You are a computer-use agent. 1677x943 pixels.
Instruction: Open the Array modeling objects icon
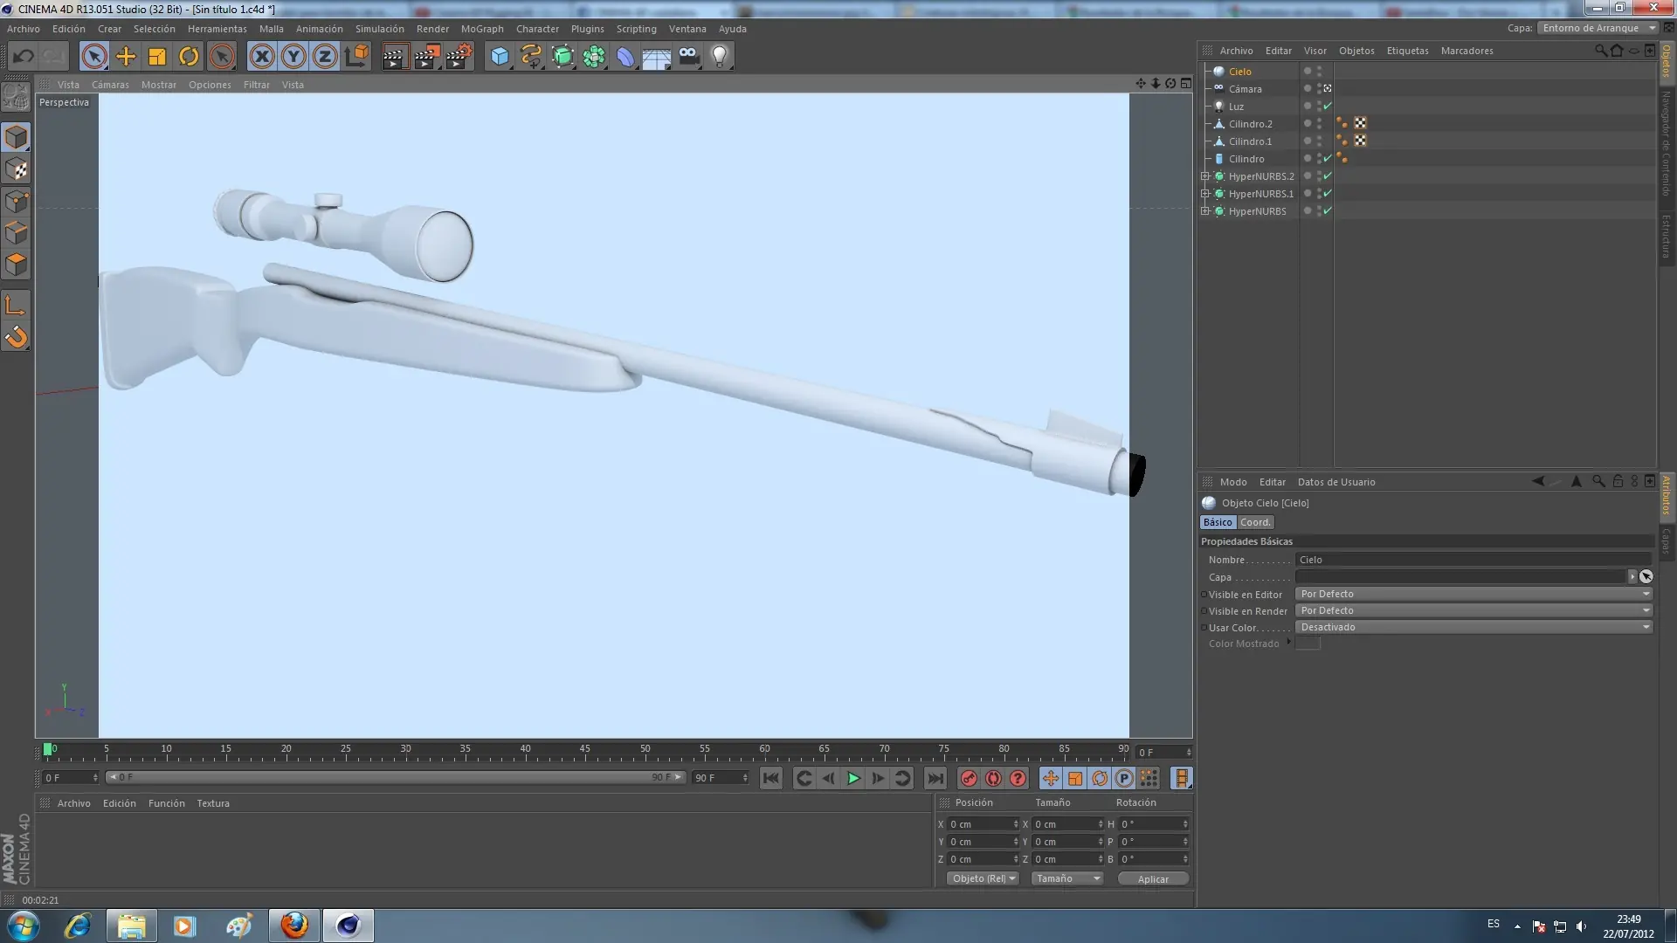pos(594,57)
